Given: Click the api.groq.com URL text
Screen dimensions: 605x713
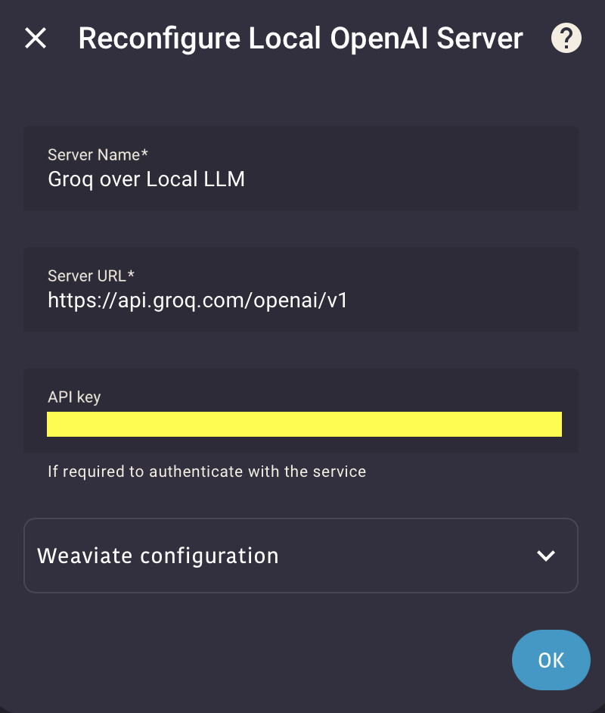Looking at the screenshot, I should (x=197, y=300).
